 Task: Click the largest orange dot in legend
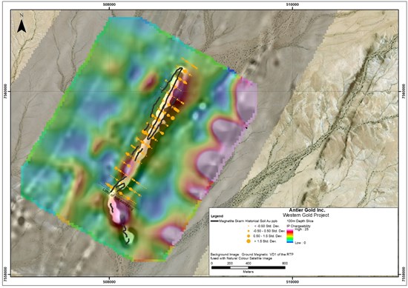(249, 241)
